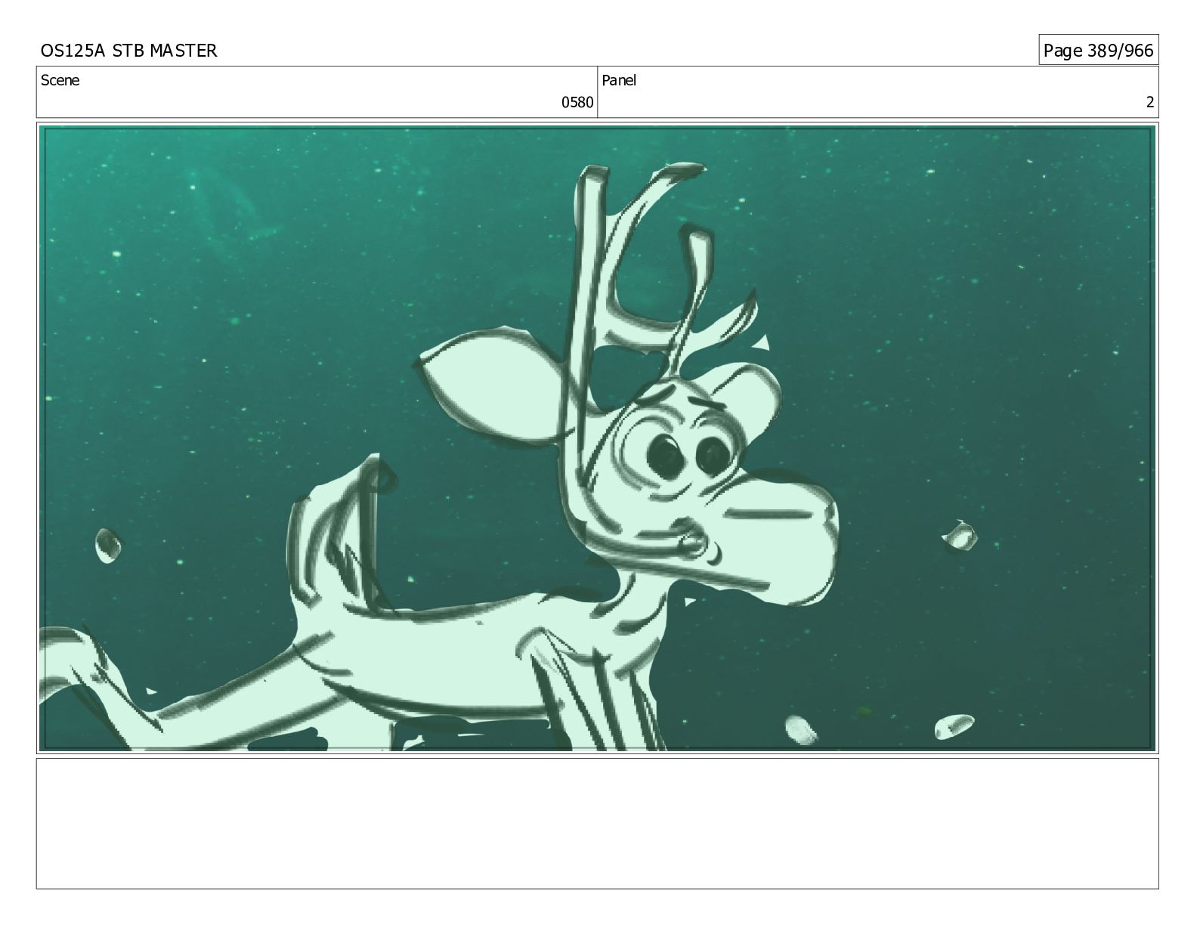Click the 'Scene' label

click(x=60, y=80)
